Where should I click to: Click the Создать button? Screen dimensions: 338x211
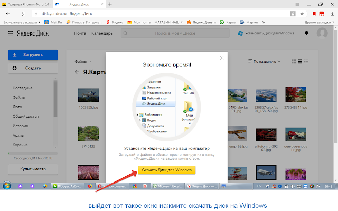(33, 68)
